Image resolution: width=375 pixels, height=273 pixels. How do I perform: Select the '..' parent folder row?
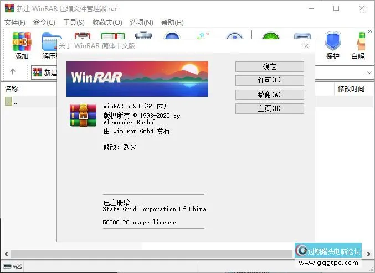29,102
